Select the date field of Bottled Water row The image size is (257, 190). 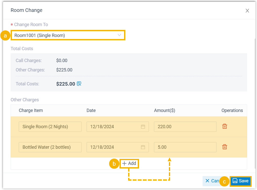pos(113,147)
